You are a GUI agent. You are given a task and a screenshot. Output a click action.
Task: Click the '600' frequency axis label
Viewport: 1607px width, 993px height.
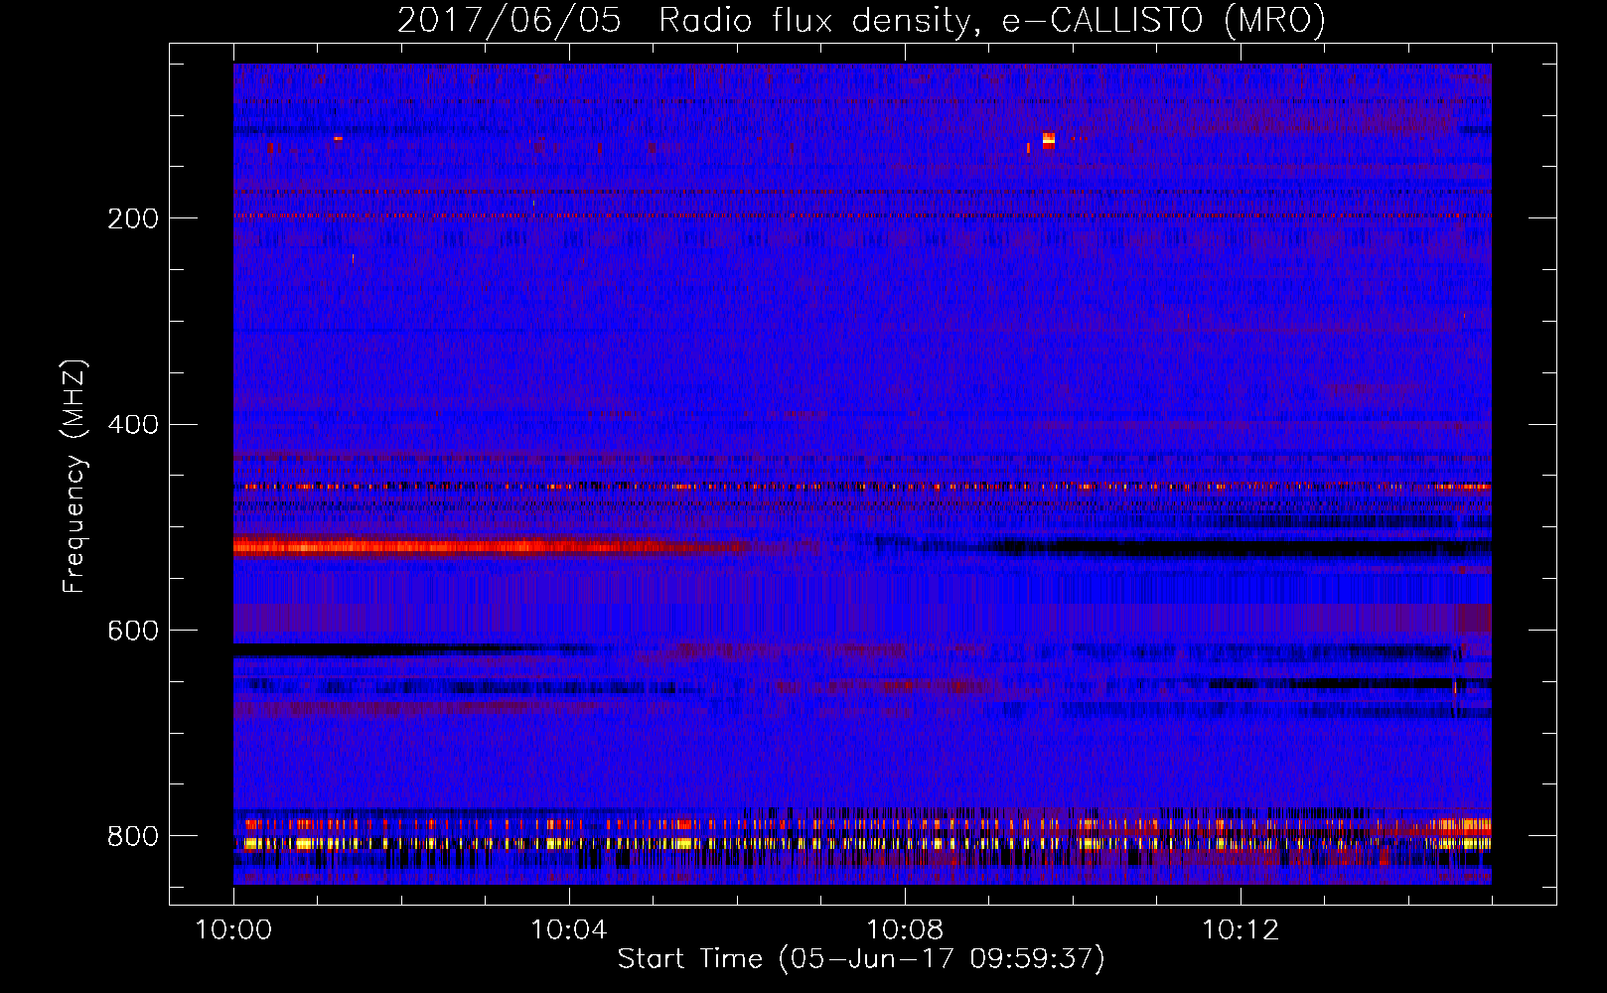point(133,631)
